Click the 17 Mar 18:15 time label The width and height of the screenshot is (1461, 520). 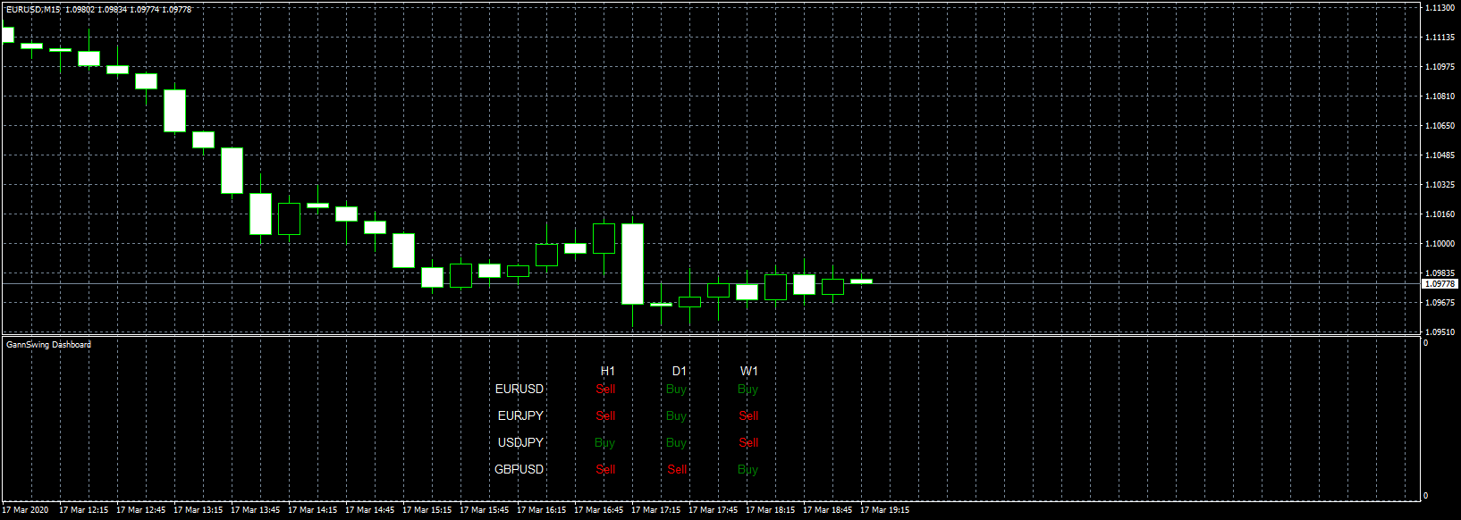click(x=770, y=510)
